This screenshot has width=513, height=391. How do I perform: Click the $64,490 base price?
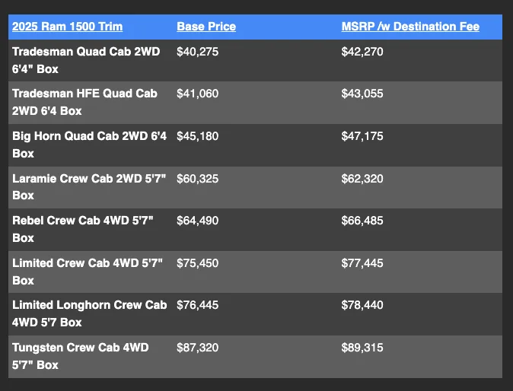198,221
